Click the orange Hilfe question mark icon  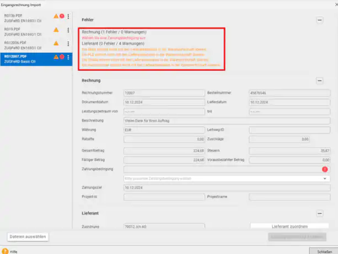pos(5,251)
